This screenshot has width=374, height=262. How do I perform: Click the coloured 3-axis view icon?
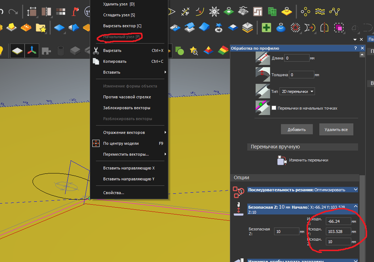click(x=32, y=51)
